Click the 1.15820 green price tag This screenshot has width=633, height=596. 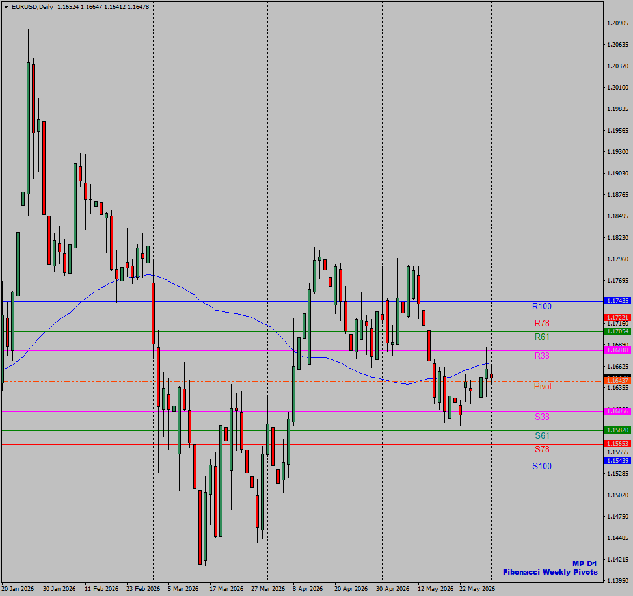617,430
